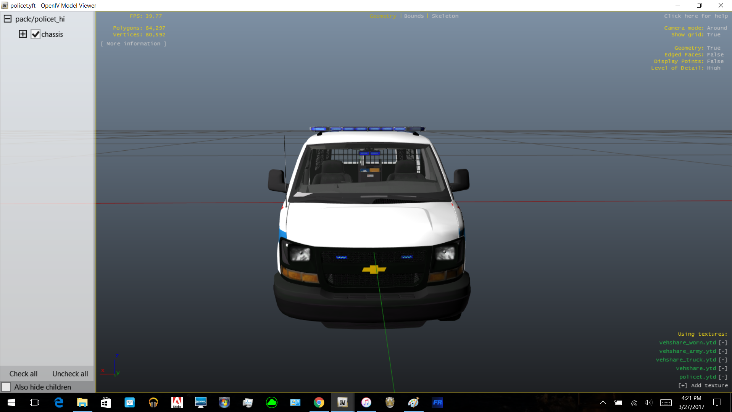
Task: Launch Microsoft Edge from the taskbar
Action: 58,402
